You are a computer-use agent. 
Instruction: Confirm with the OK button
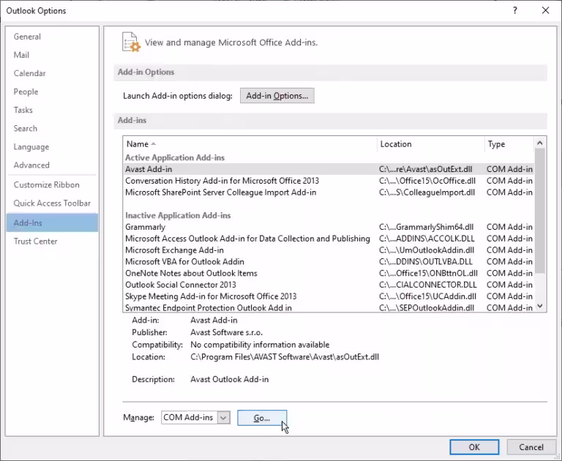[474, 447]
